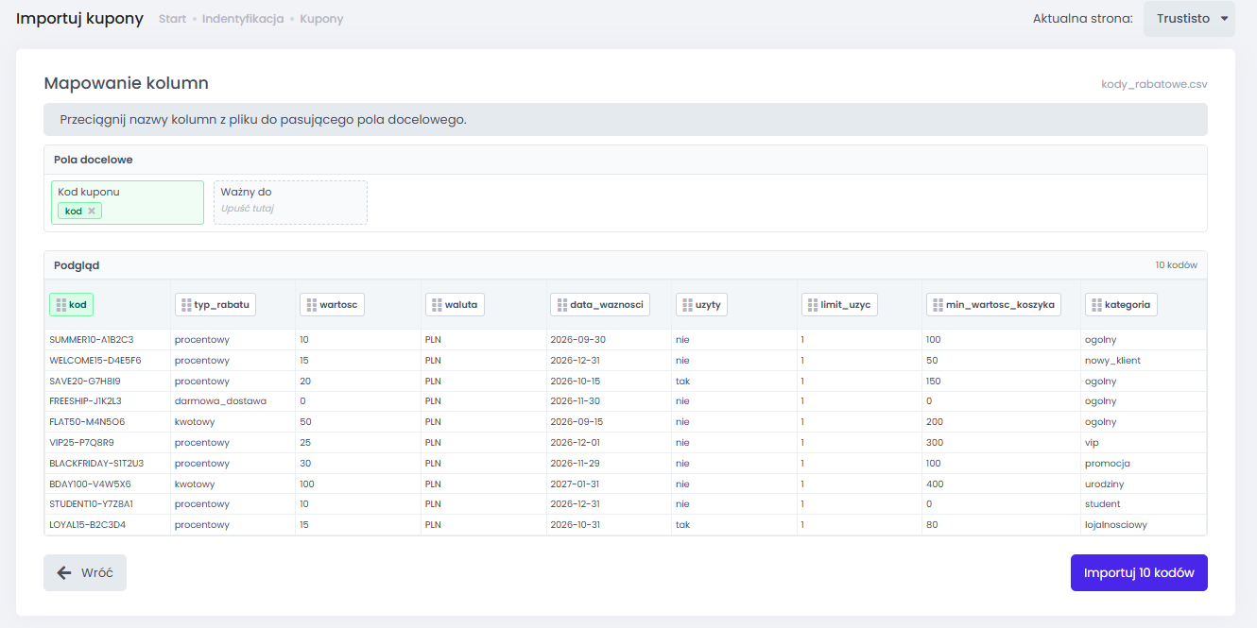Click code LOYAL15-B2C3D4
The width and height of the screenshot is (1257, 628).
(87, 524)
